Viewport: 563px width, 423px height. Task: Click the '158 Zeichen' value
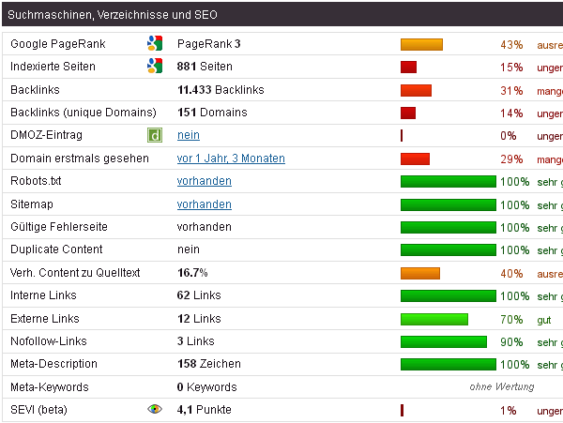[209, 364]
